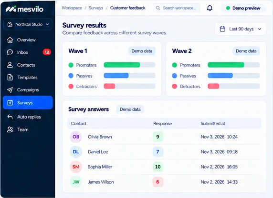This screenshot has height=198, width=273.
Task: Click the DL avatar for Daniel Lee
Action: pyautogui.click(x=76, y=152)
